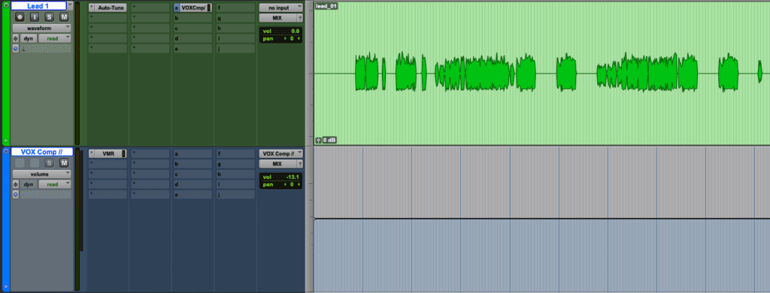Record-enable the Lead 1 track

coord(20,17)
